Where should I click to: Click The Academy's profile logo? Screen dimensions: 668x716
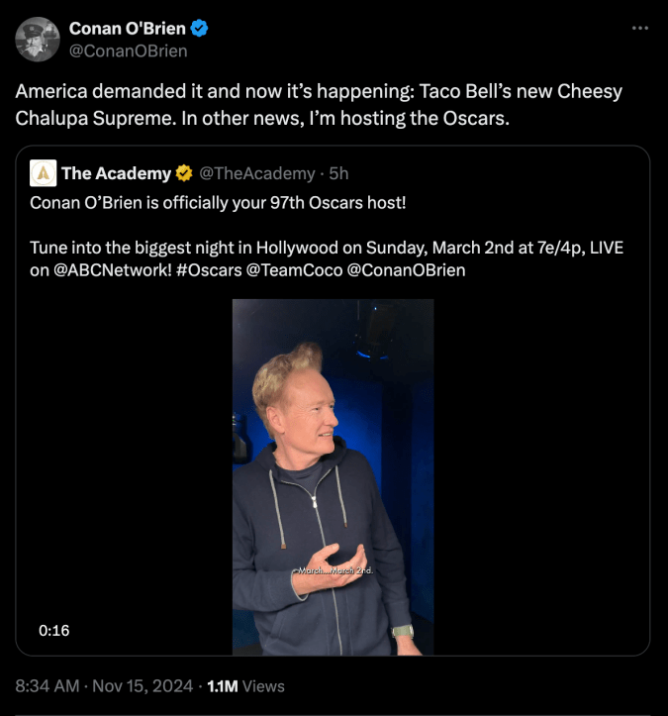(43, 173)
